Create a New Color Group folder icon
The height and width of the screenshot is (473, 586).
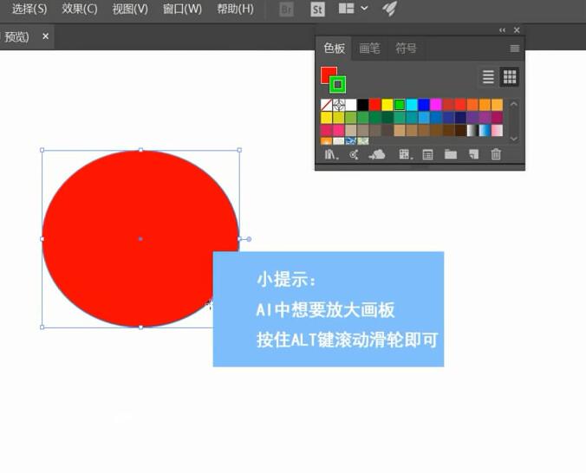tap(451, 154)
